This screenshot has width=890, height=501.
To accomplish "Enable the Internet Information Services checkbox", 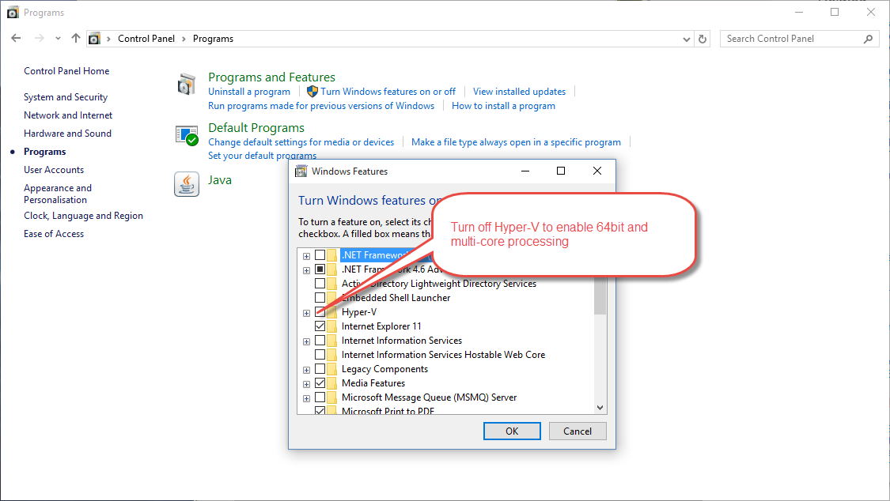I will point(320,340).
